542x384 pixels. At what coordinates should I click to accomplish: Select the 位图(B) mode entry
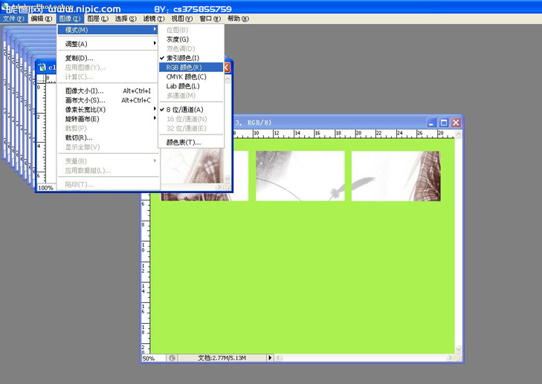coord(191,30)
